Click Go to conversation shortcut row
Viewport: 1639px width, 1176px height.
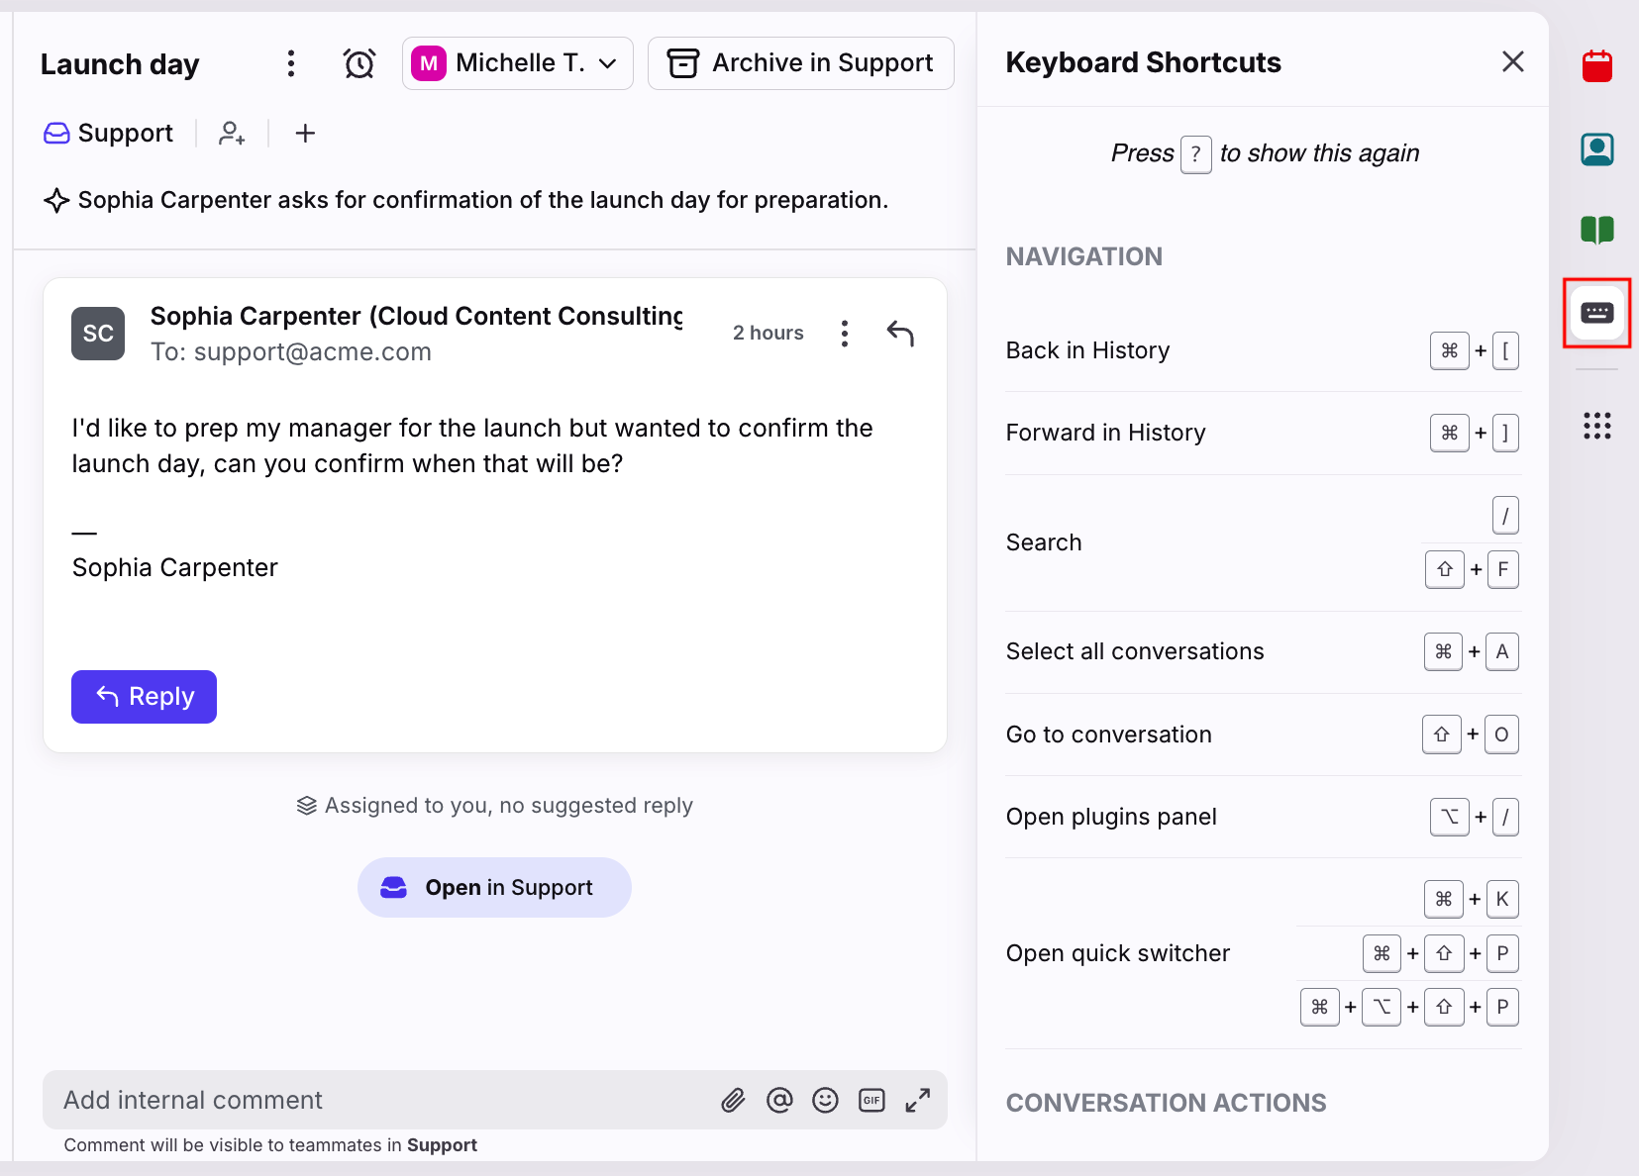coord(1263,735)
